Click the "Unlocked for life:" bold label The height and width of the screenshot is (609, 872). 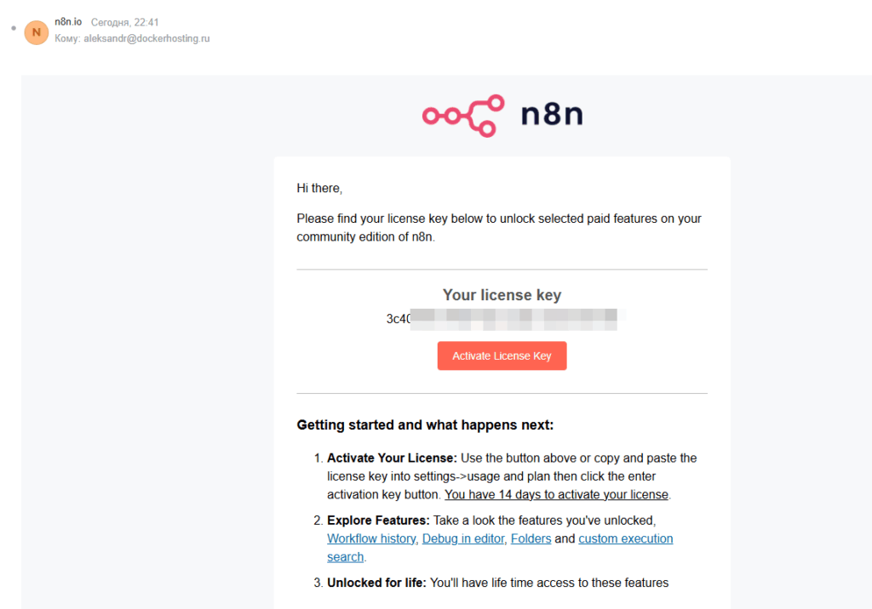point(376,583)
